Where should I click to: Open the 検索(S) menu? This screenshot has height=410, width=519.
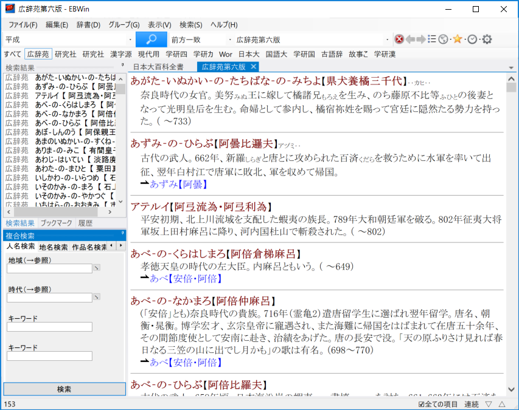coord(191,25)
